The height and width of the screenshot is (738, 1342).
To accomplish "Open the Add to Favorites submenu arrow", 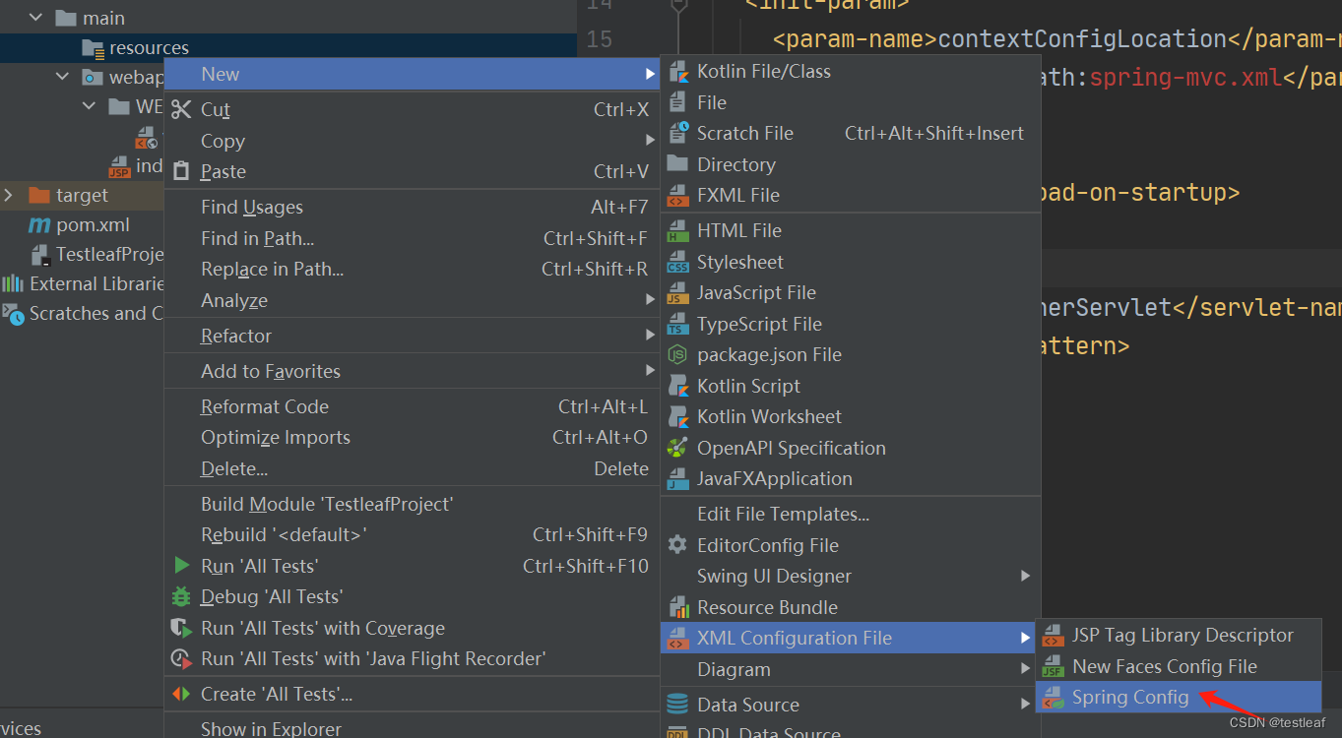I will coord(650,371).
